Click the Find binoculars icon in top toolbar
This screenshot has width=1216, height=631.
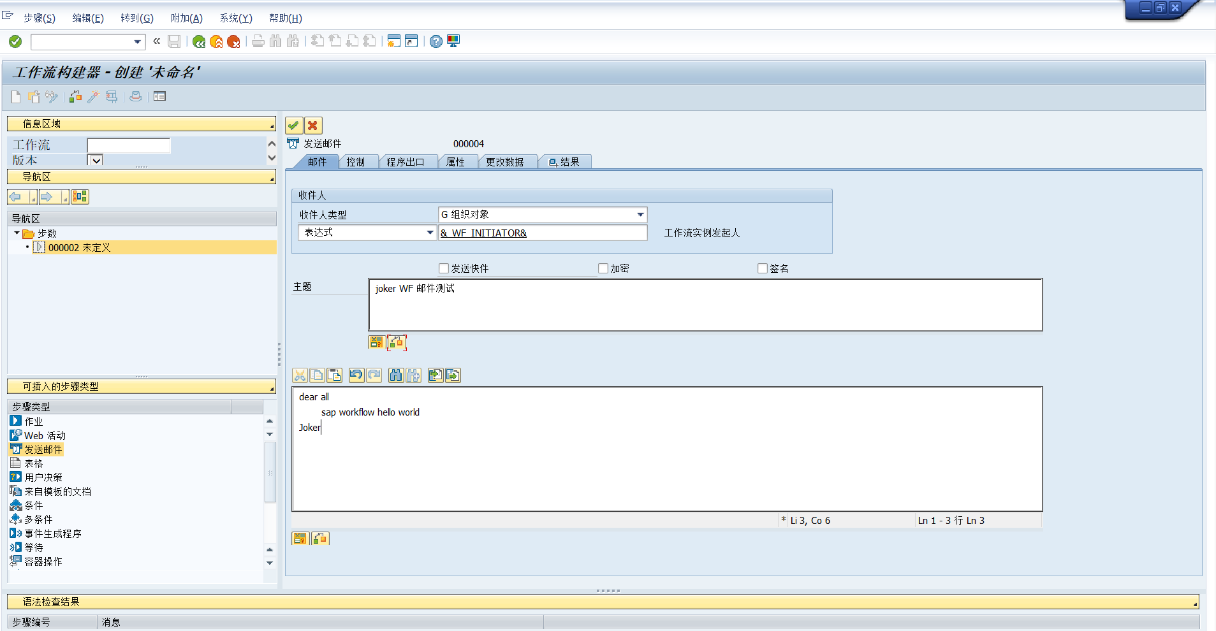click(x=275, y=41)
